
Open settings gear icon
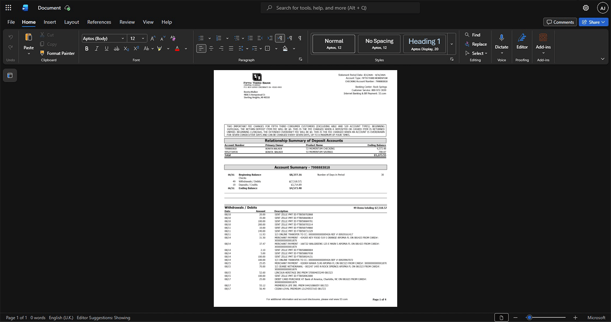(586, 8)
